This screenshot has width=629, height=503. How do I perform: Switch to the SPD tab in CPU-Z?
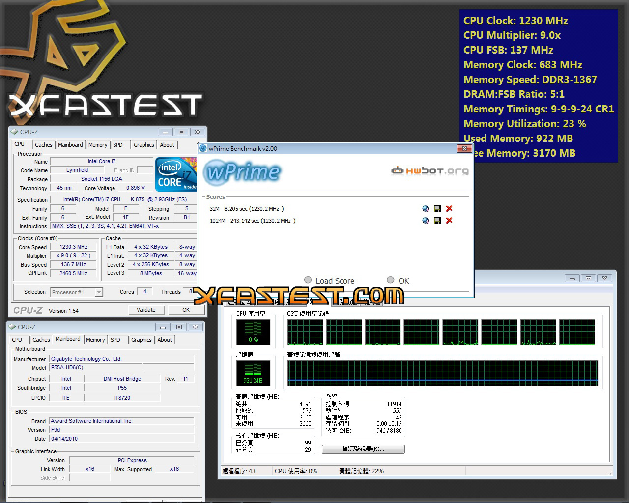point(118,145)
